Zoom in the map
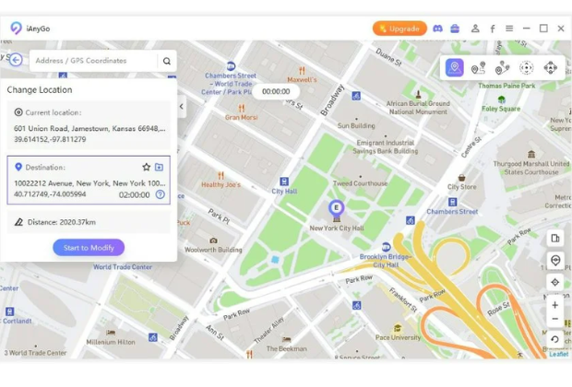Image resolution: width=572 pixels, height=387 pixels. pyautogui.click(x=554, y=305)
